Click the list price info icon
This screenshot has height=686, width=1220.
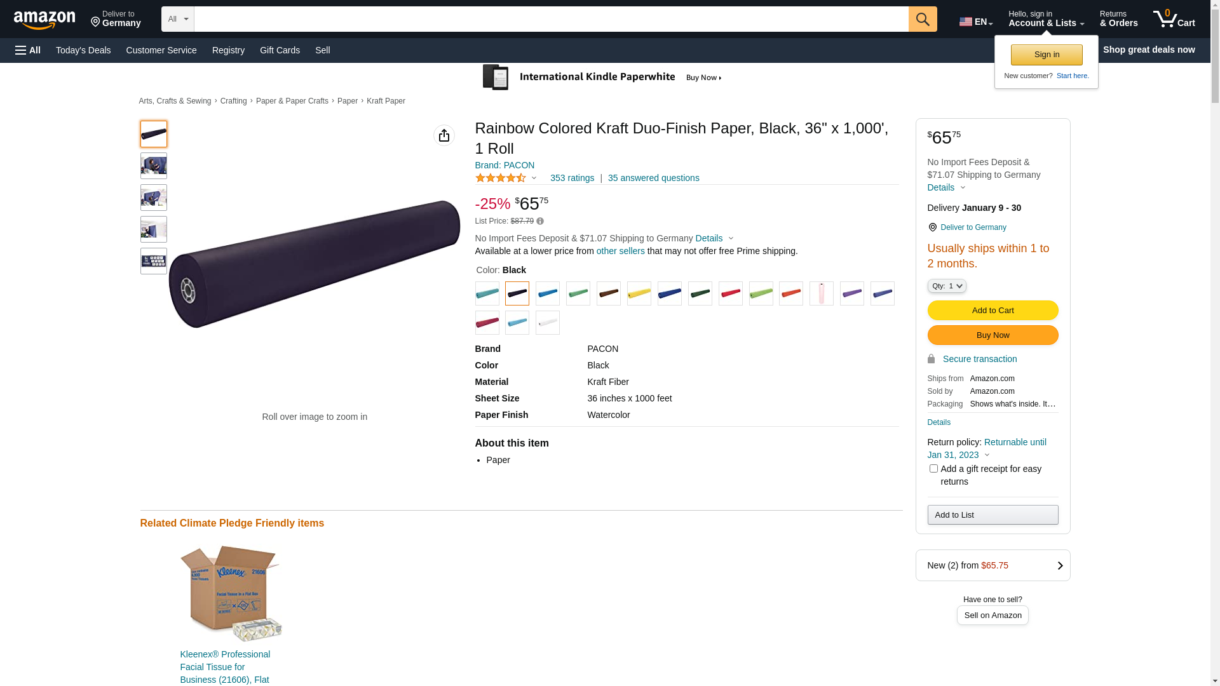pyautogui.click(x=540, y=221)
